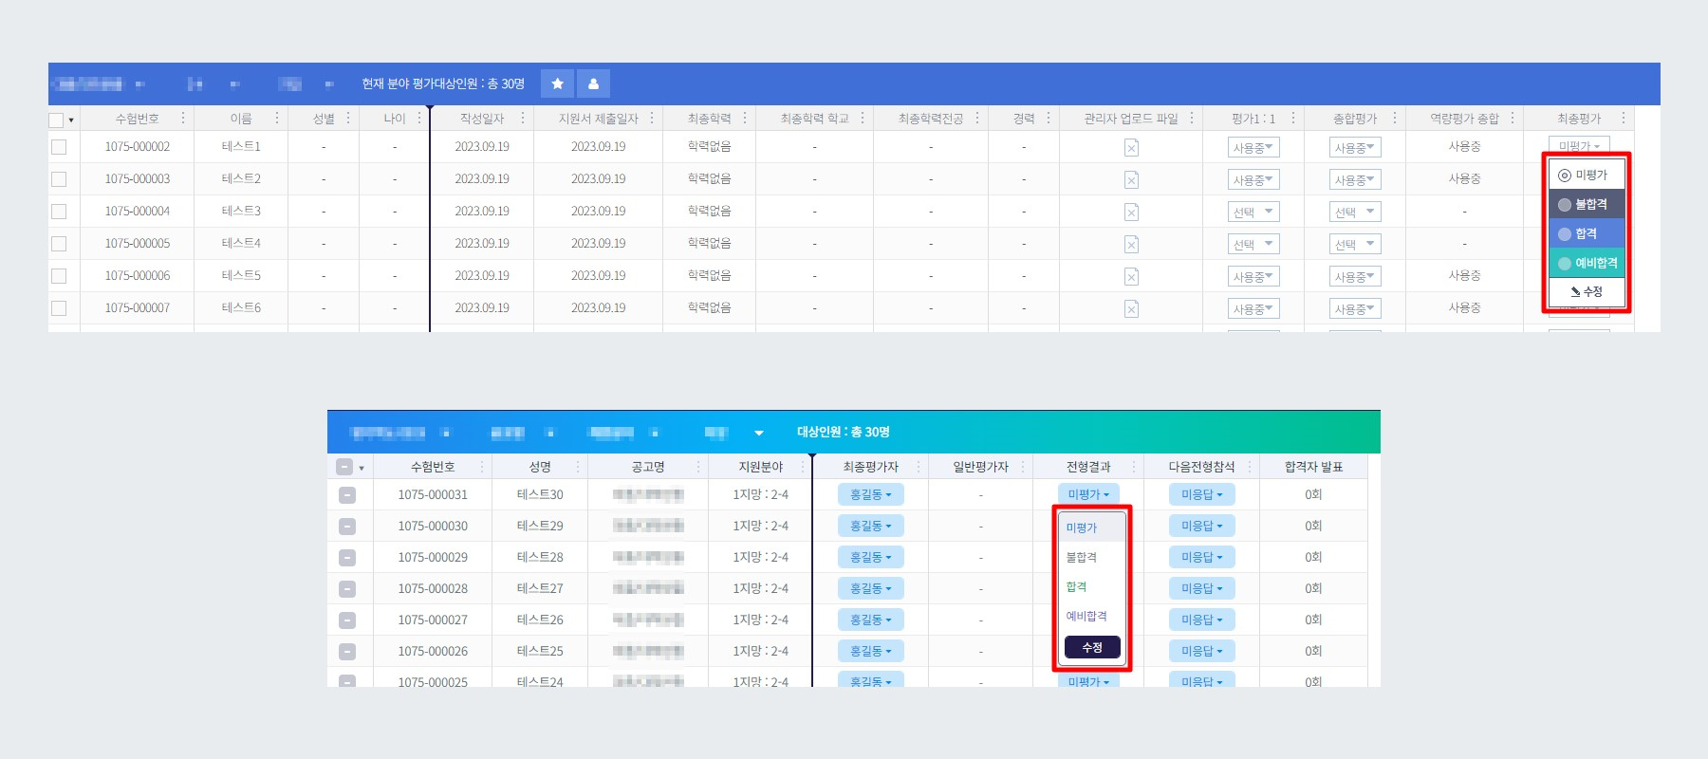Open column menu dots for 경력 column
The image size is (1708, 759).
tap(1049, 118)
